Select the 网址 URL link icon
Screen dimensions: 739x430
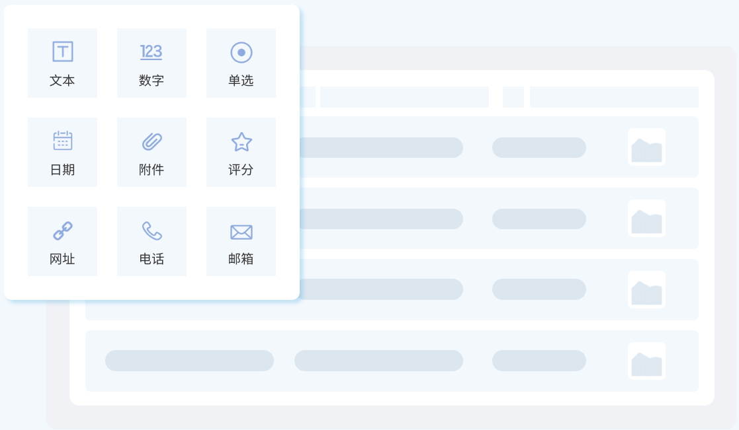point(62,231)
